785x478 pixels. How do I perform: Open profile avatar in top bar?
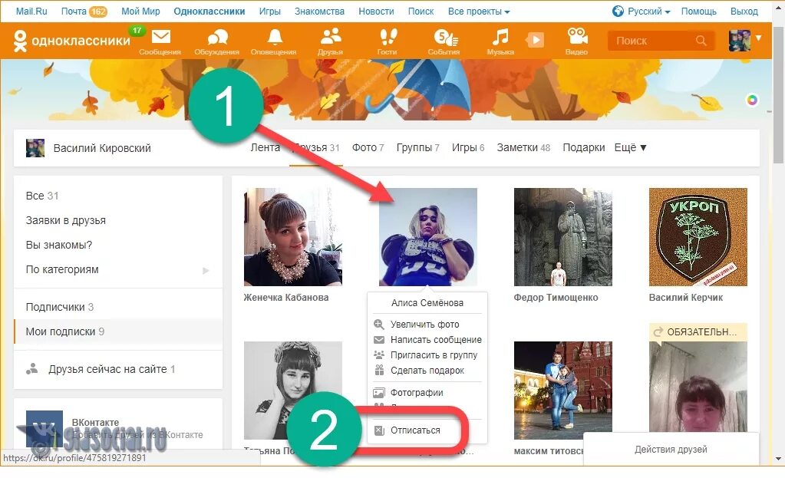[x=740, y=41]
